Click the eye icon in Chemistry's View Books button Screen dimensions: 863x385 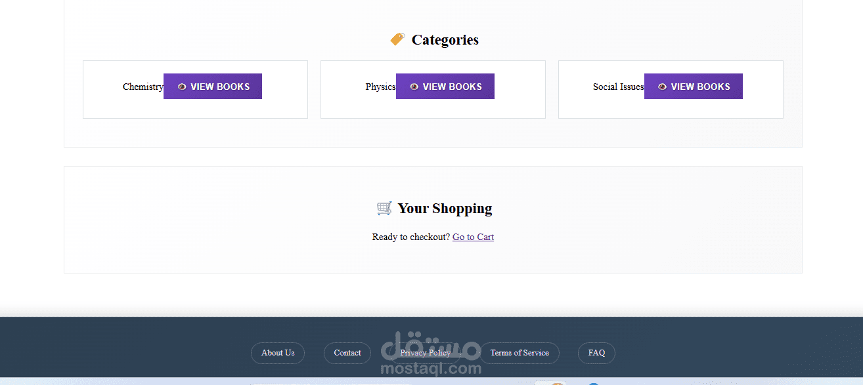182,87
